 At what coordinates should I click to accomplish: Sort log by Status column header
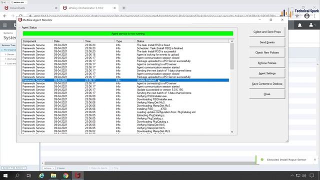[x=182, y=41]
